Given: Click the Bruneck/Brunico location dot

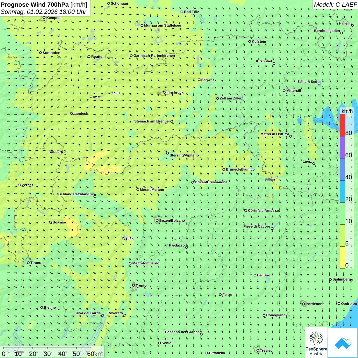Looking at the screenshot, I should coord(224,169).
